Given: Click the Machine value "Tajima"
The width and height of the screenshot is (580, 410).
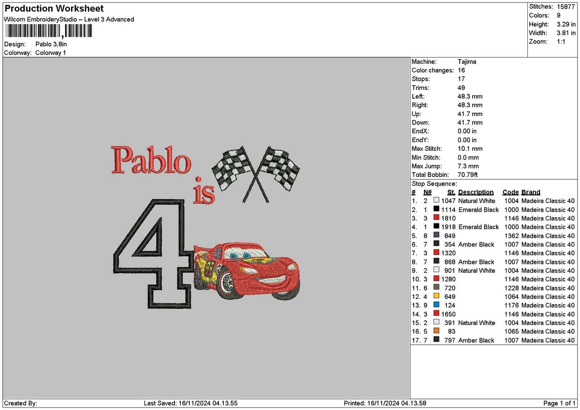Looking at the screenshot, I should coord(467,62).
